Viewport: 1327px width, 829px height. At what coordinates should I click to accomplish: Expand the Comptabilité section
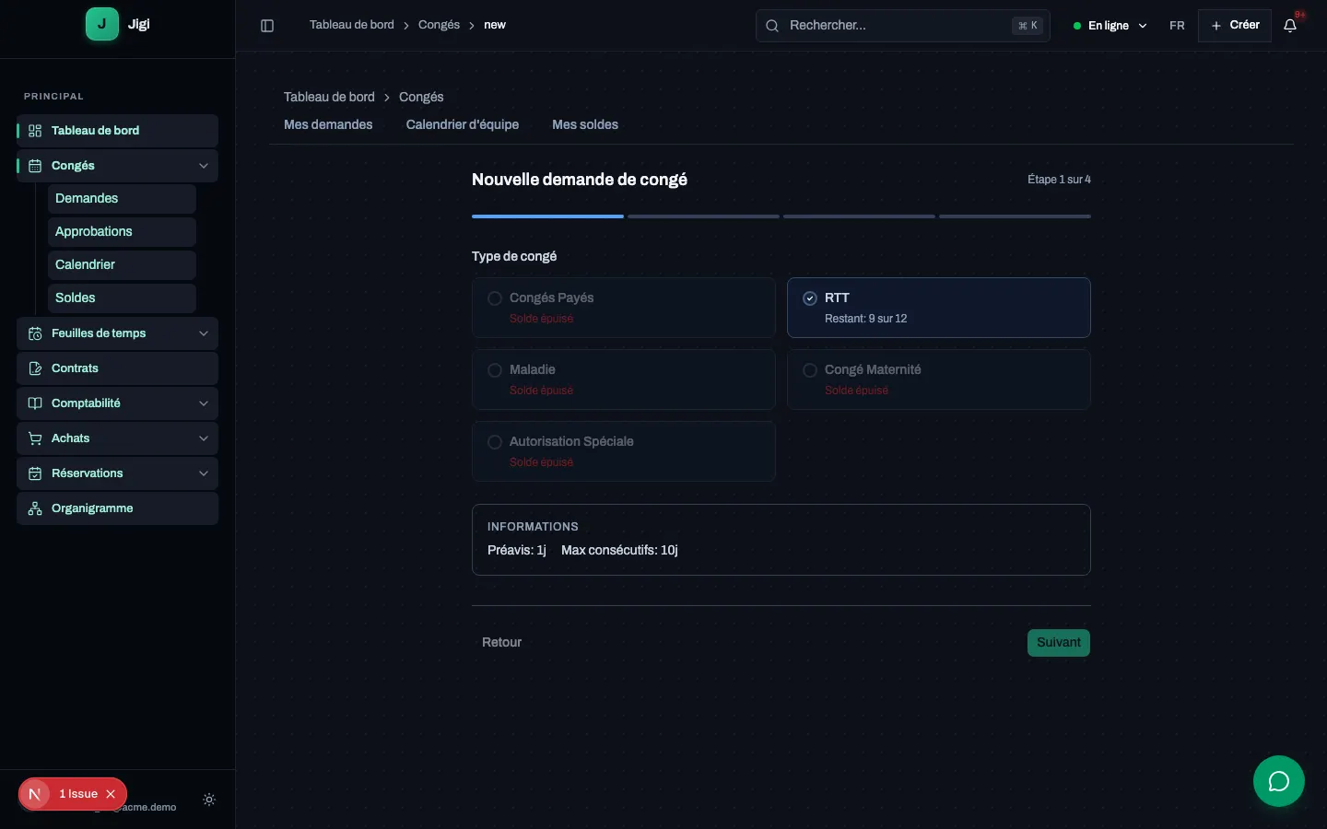[x=204, y=403]
